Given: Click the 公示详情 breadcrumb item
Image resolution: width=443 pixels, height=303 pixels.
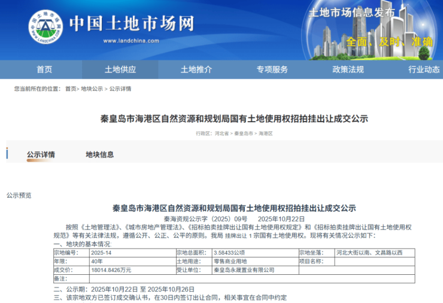Looking at the screenshot, I should [x=120, y=89].
